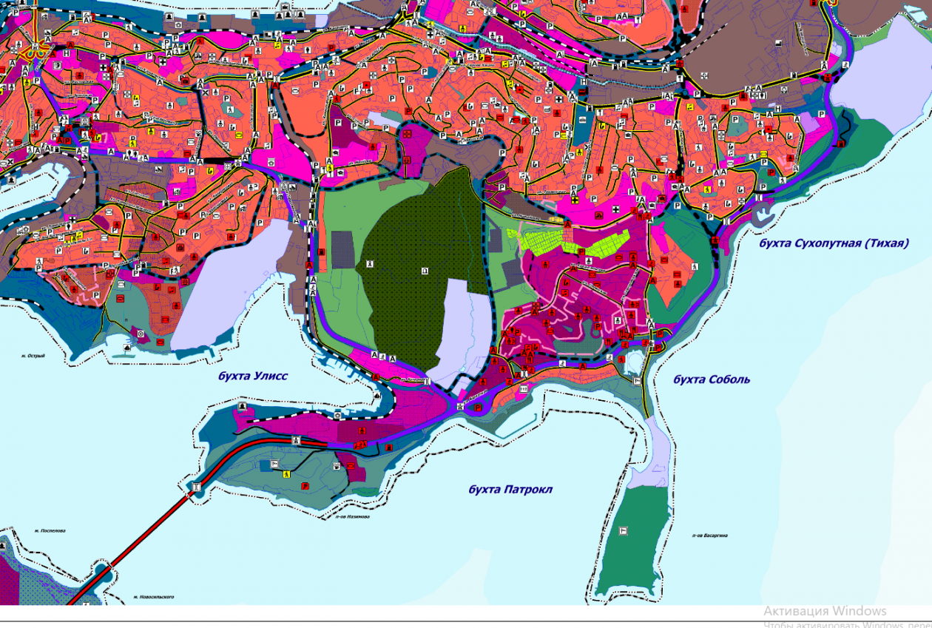Image resolution: width=932 pixels, height=628 pixels.
Task: Click the "м. Острый" cape label
Action: pos(33,356)
